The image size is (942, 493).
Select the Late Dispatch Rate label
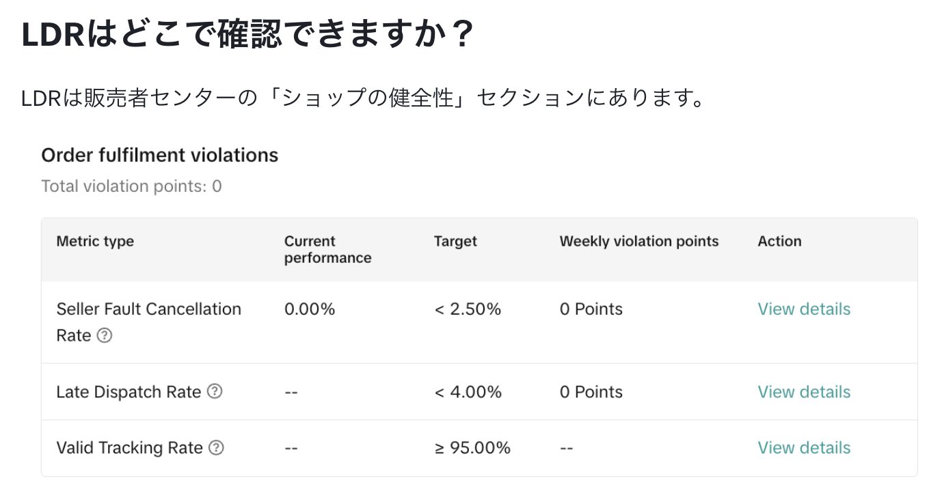(129, 392)
